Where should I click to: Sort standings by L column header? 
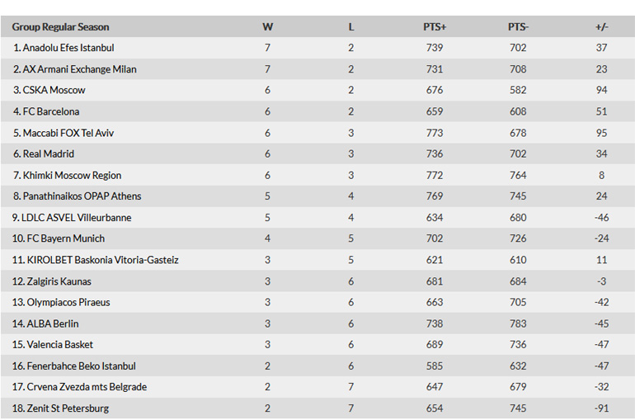tap(351, 26)
